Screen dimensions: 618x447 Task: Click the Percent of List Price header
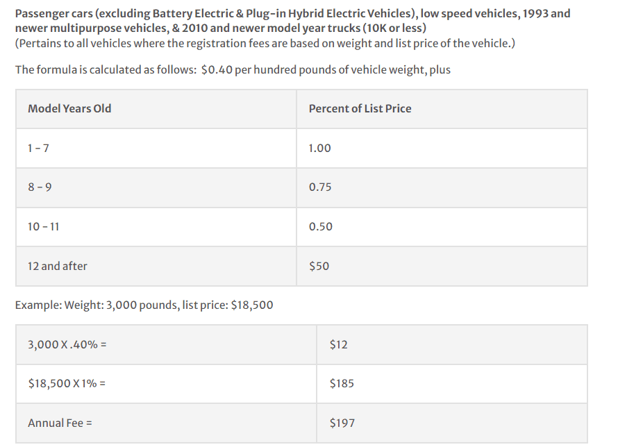pos(442,109)
